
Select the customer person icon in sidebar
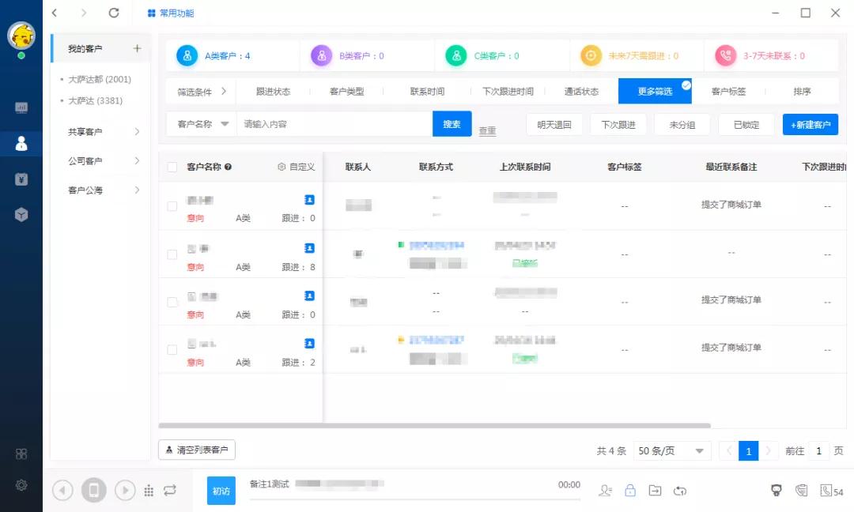point(21,144)
